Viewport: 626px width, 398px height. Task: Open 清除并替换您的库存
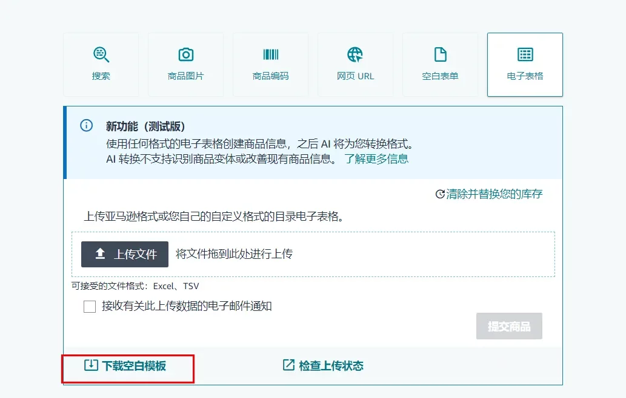pyautogui.click(x=494, y=194)
